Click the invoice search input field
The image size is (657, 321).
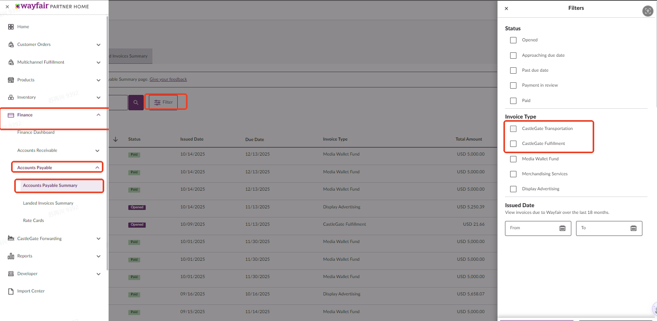[118, 102]
